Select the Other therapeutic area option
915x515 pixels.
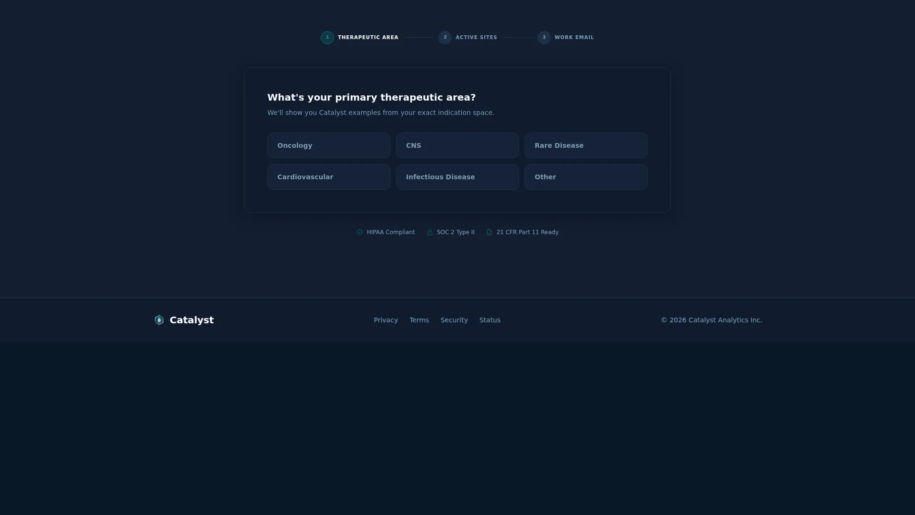click(586, 177)
